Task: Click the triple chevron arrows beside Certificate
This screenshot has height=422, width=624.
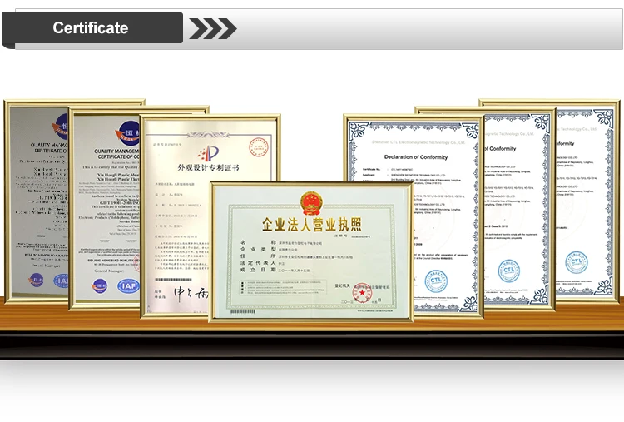Action: (x=213, y=28)
